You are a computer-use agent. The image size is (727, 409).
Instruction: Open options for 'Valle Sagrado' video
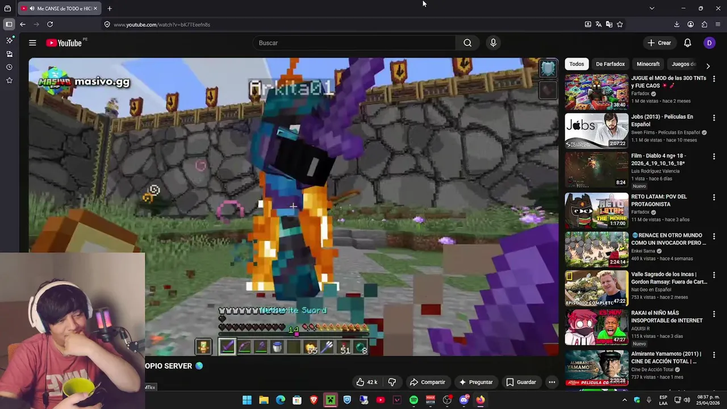714,275
